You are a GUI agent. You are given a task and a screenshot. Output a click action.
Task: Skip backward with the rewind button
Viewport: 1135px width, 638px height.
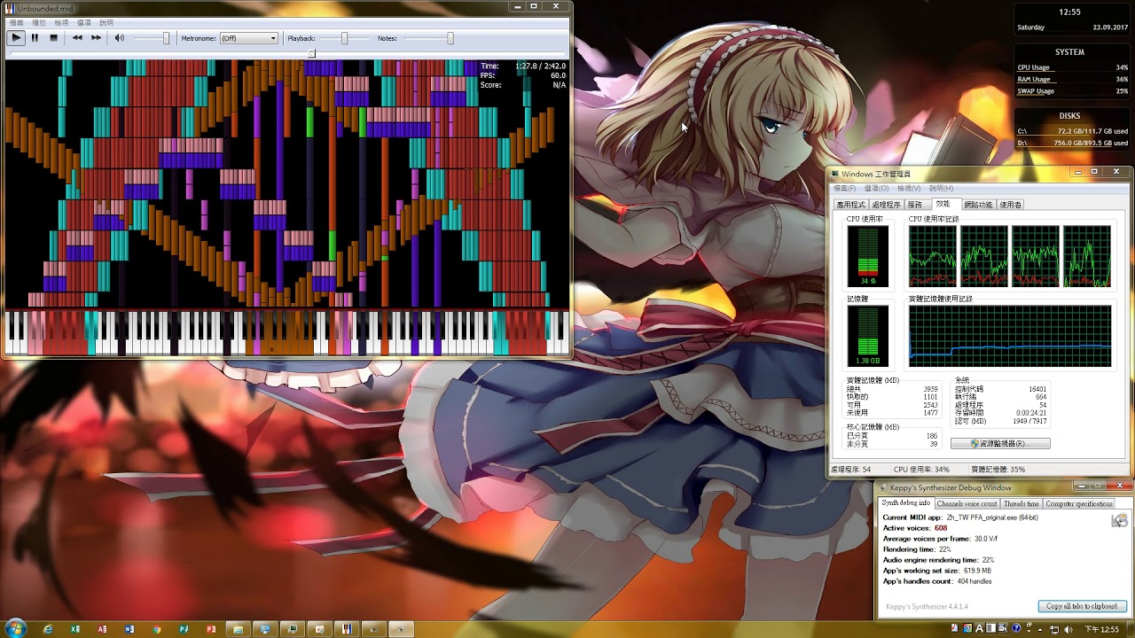pyautogui.click(x=77, y=38)
